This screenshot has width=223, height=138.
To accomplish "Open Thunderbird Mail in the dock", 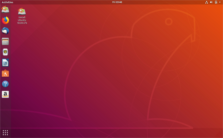I will 5,31.
